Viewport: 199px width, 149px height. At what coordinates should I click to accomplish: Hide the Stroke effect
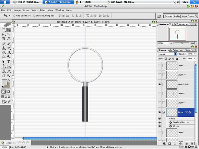point(160,126)
